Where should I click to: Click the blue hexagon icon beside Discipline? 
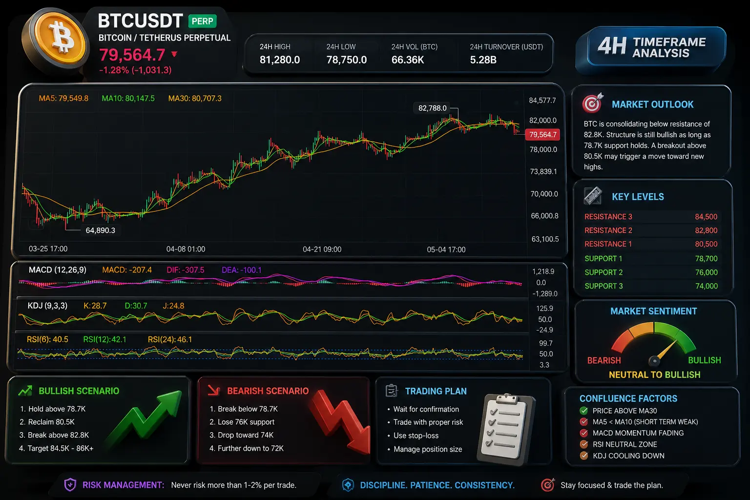click(x=348, y=485)
